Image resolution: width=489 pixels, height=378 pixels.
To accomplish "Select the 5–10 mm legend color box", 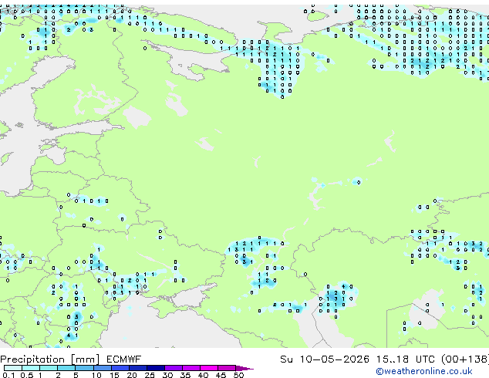I will pos(85,368).
